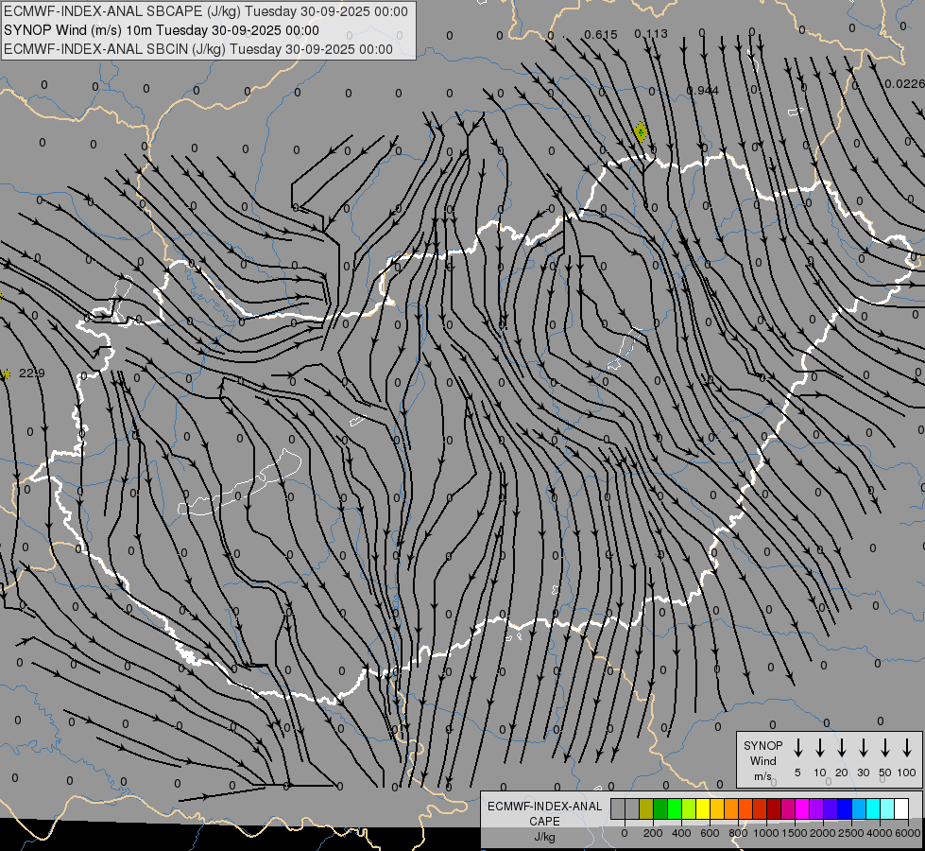Select the pure yellow CAPE legend swatch

[x=703, y=809]
